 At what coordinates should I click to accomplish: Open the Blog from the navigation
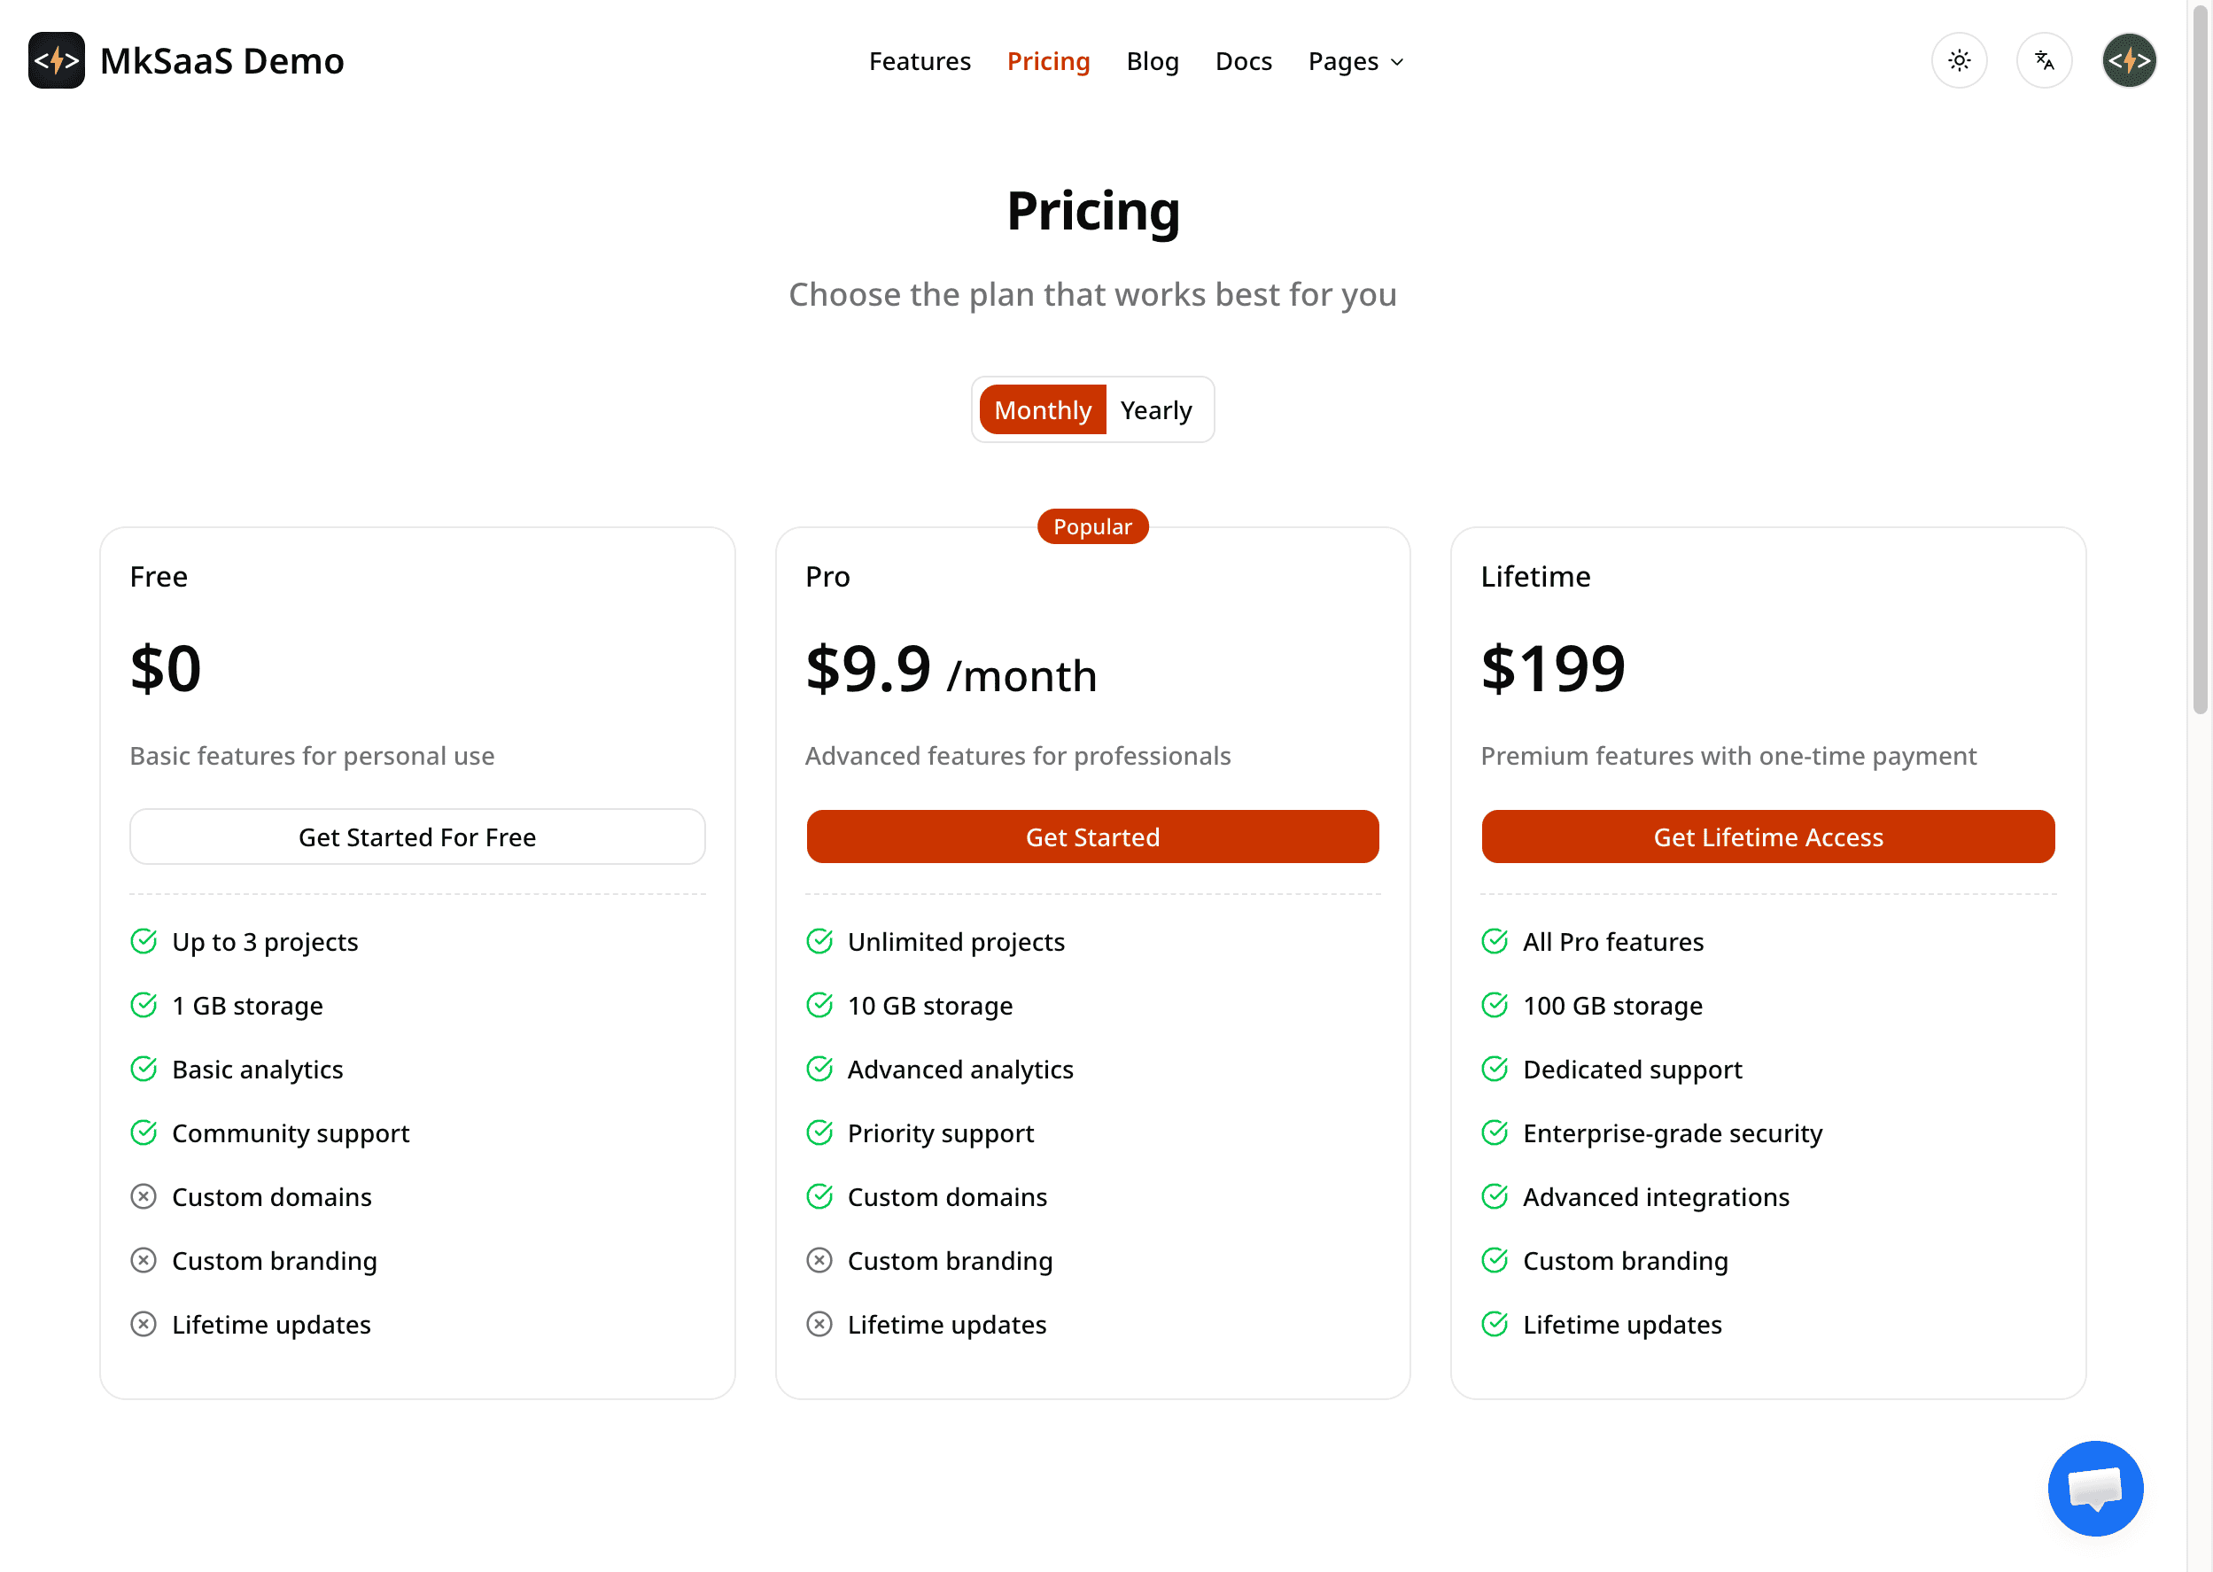(x=1153, y=61)
